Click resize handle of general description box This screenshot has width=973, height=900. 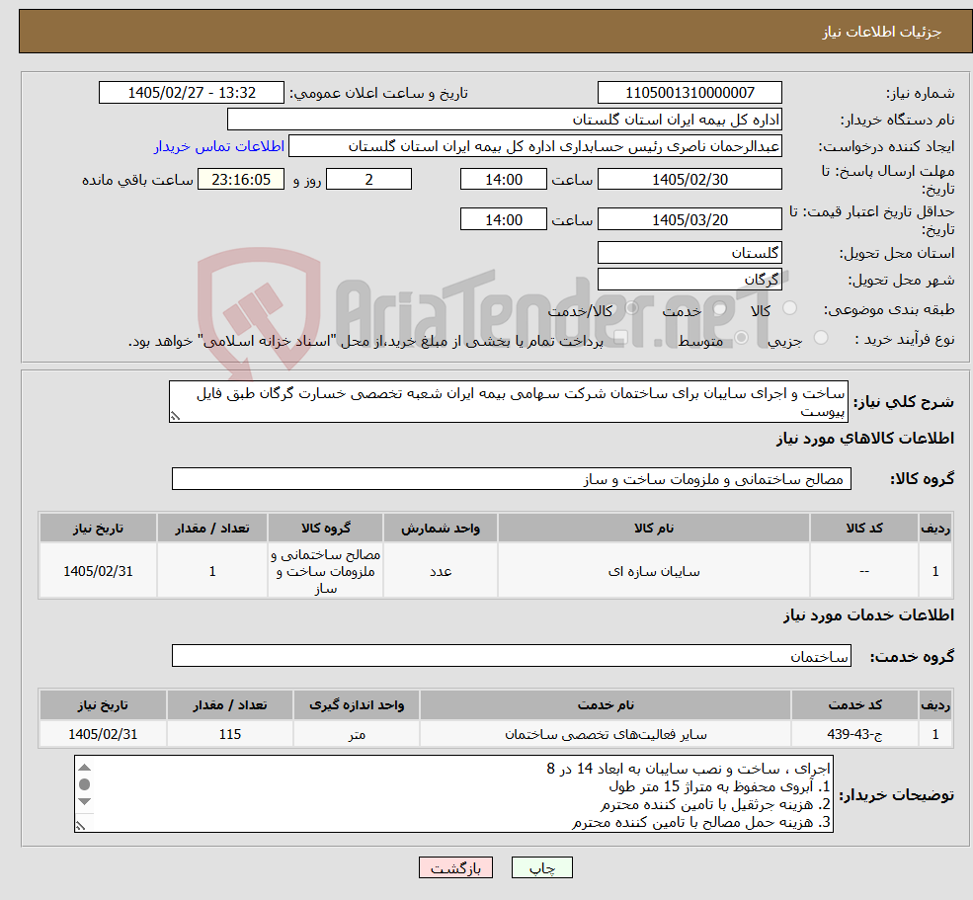[x=175, y=417]
